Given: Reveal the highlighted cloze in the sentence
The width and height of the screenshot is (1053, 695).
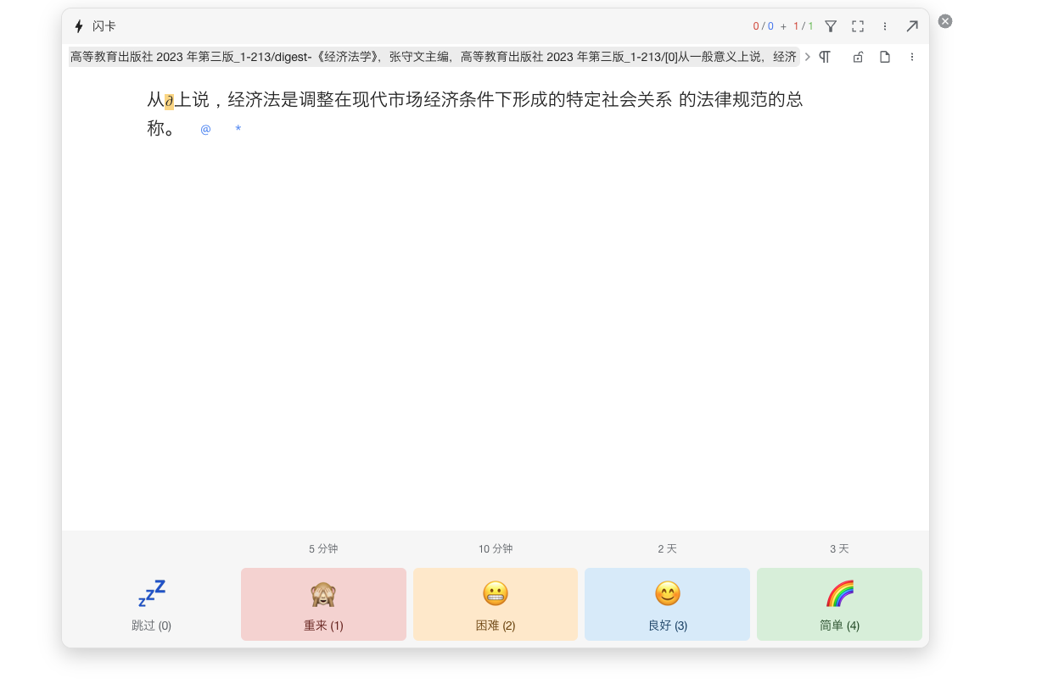Looking at the screenshot, I should [x=169, y=99].
